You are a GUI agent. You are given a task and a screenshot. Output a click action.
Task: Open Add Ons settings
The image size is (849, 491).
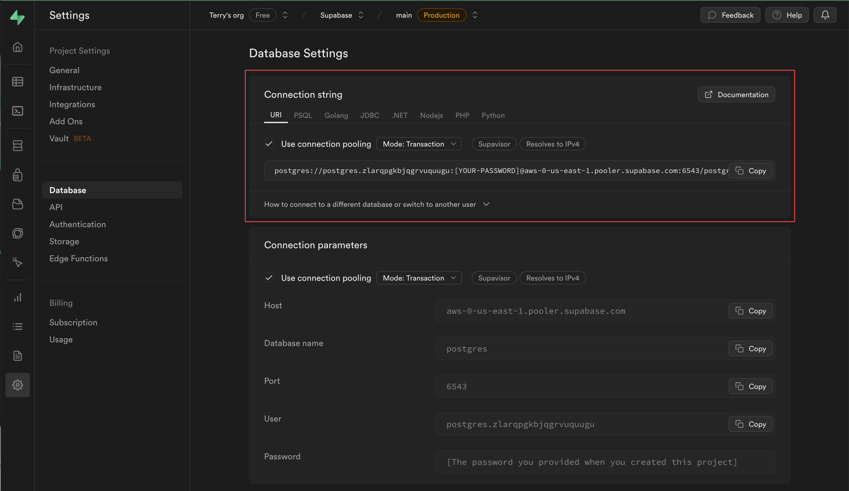[66, 121]
